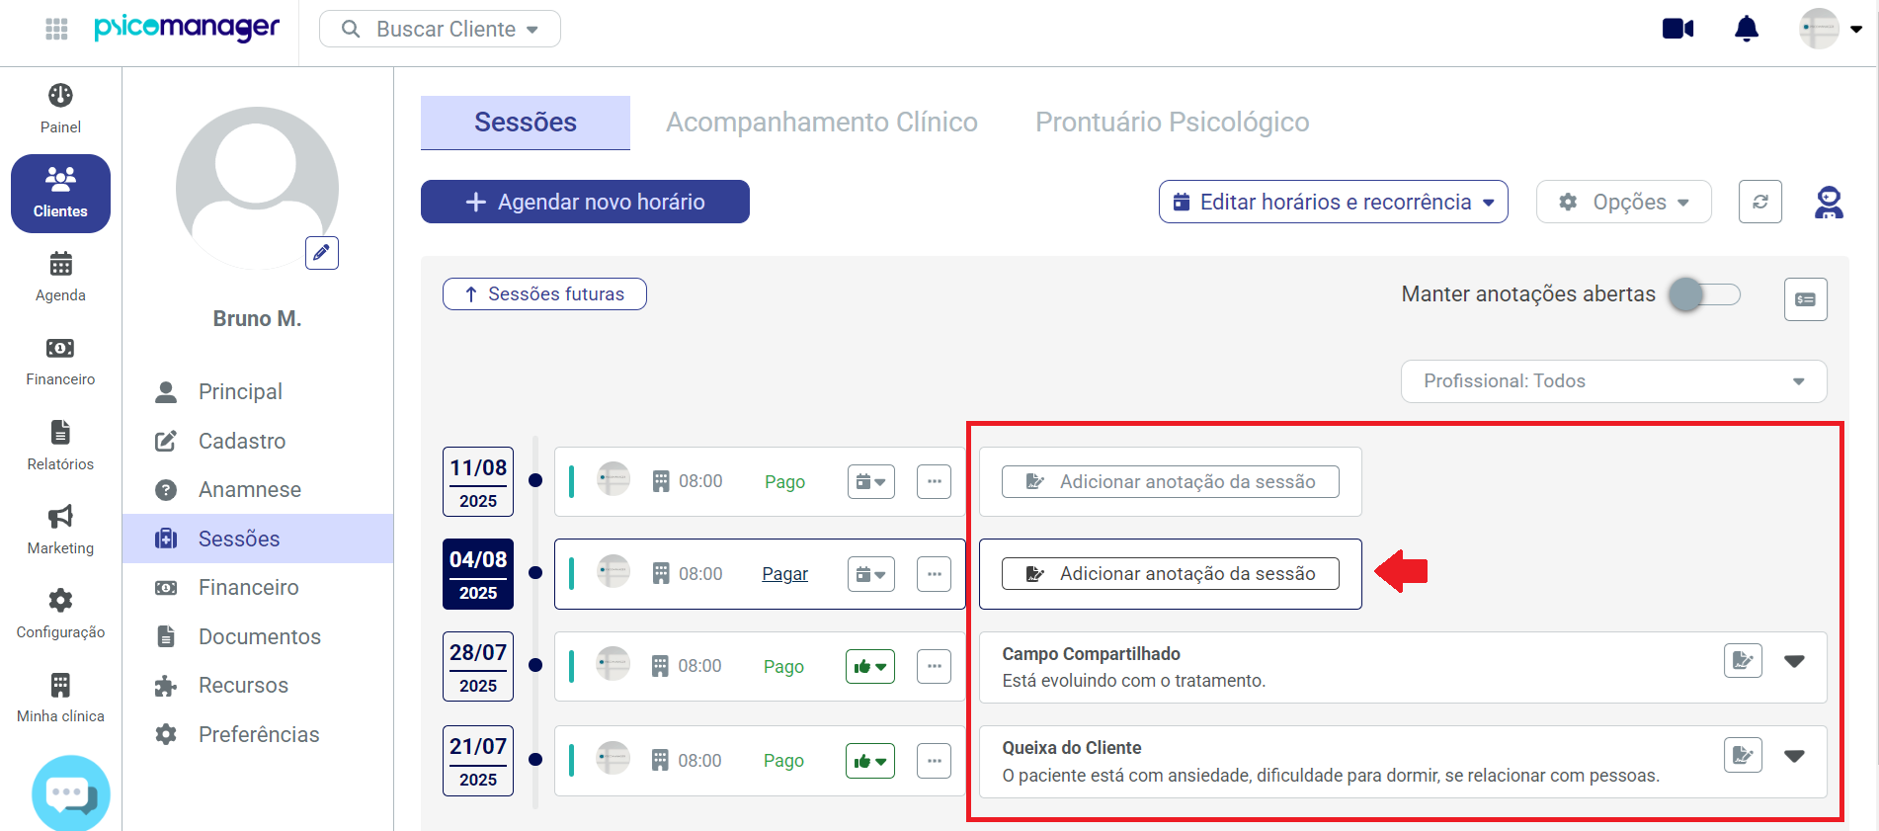Add session note for 11/08 session
Viewport: 1879px width, 831px height.
(x=1171, y=482)
